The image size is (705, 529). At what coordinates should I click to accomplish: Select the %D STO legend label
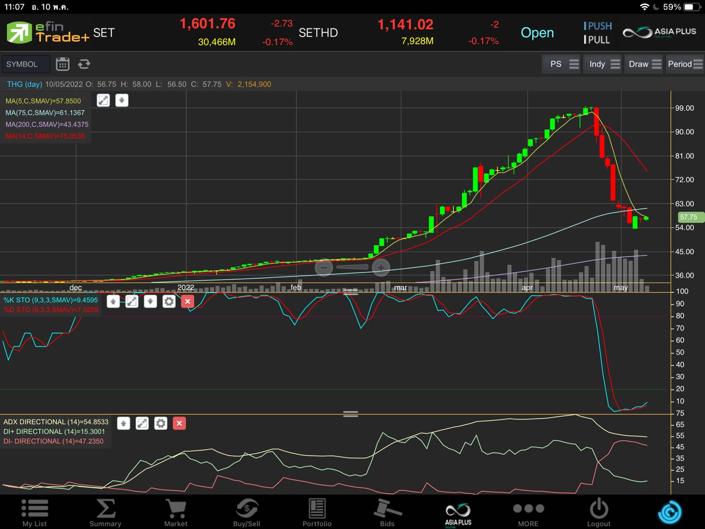click(x=51, y=310)
